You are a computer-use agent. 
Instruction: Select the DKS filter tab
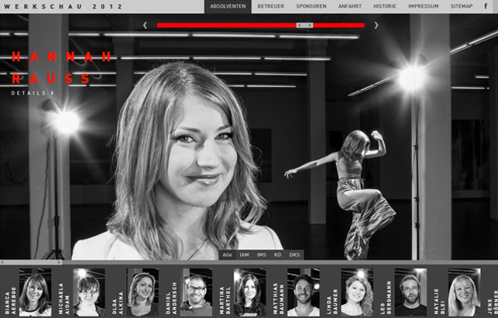click(x=295, y=254)
